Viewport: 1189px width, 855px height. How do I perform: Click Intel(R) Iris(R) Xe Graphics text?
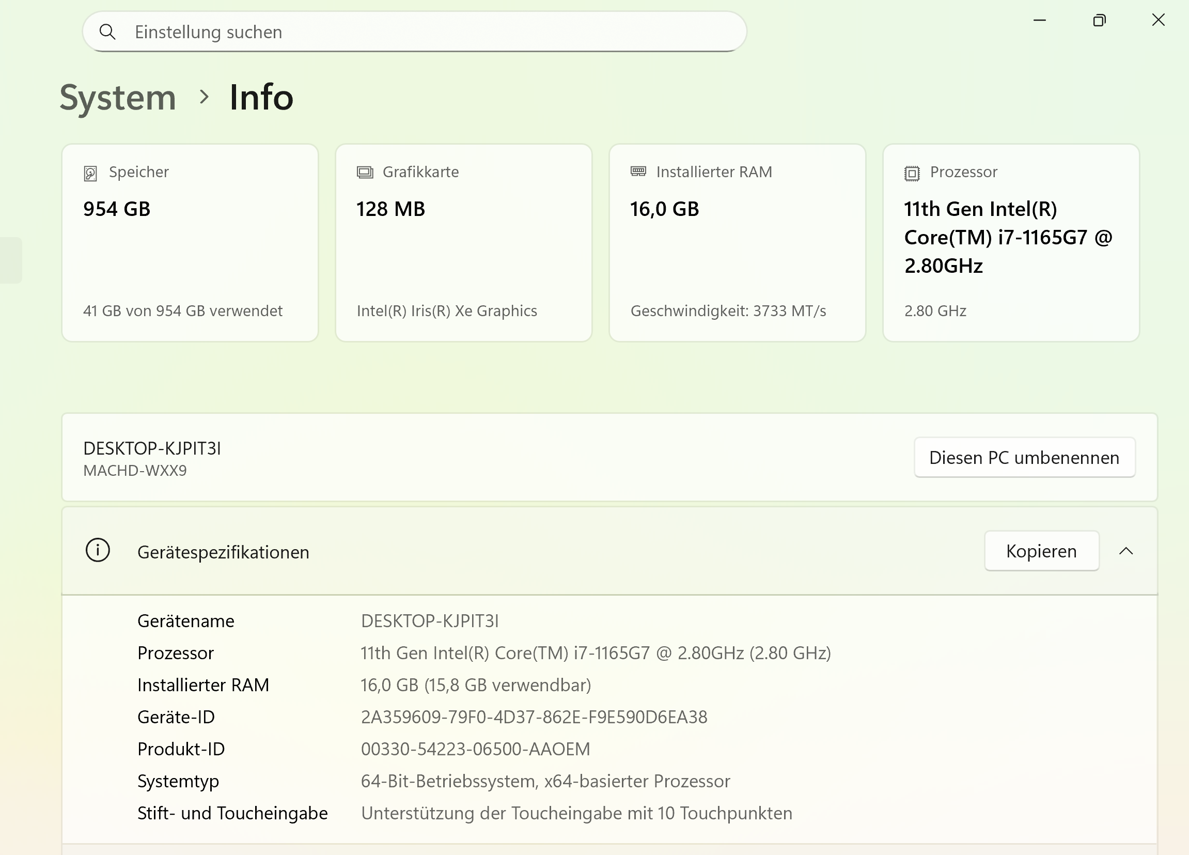point(447,311)
